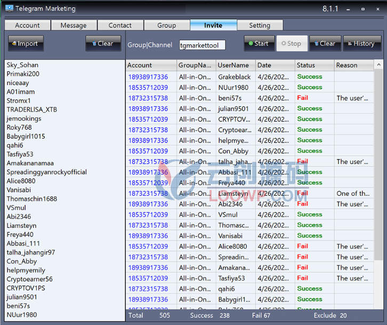Viewport: 387px width, 325px height.
Task: Click account number in qahi6 row
Action: (148, 289)
